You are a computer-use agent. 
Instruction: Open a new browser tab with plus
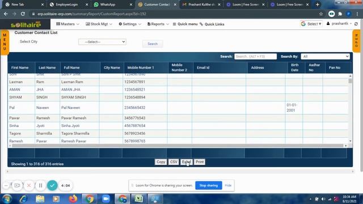click(x=318, y=5)
